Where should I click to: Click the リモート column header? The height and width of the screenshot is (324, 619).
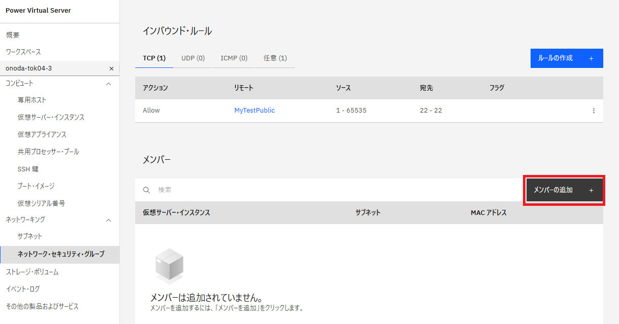[243, 88]
